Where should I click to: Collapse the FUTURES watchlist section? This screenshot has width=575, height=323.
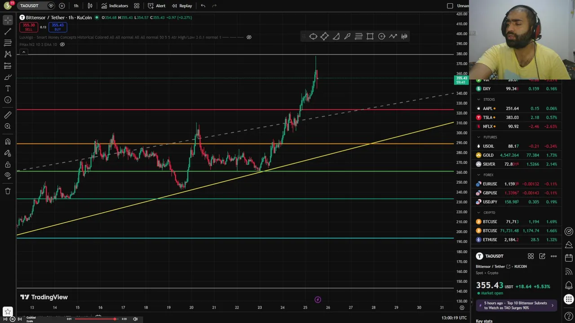(479, 137)
